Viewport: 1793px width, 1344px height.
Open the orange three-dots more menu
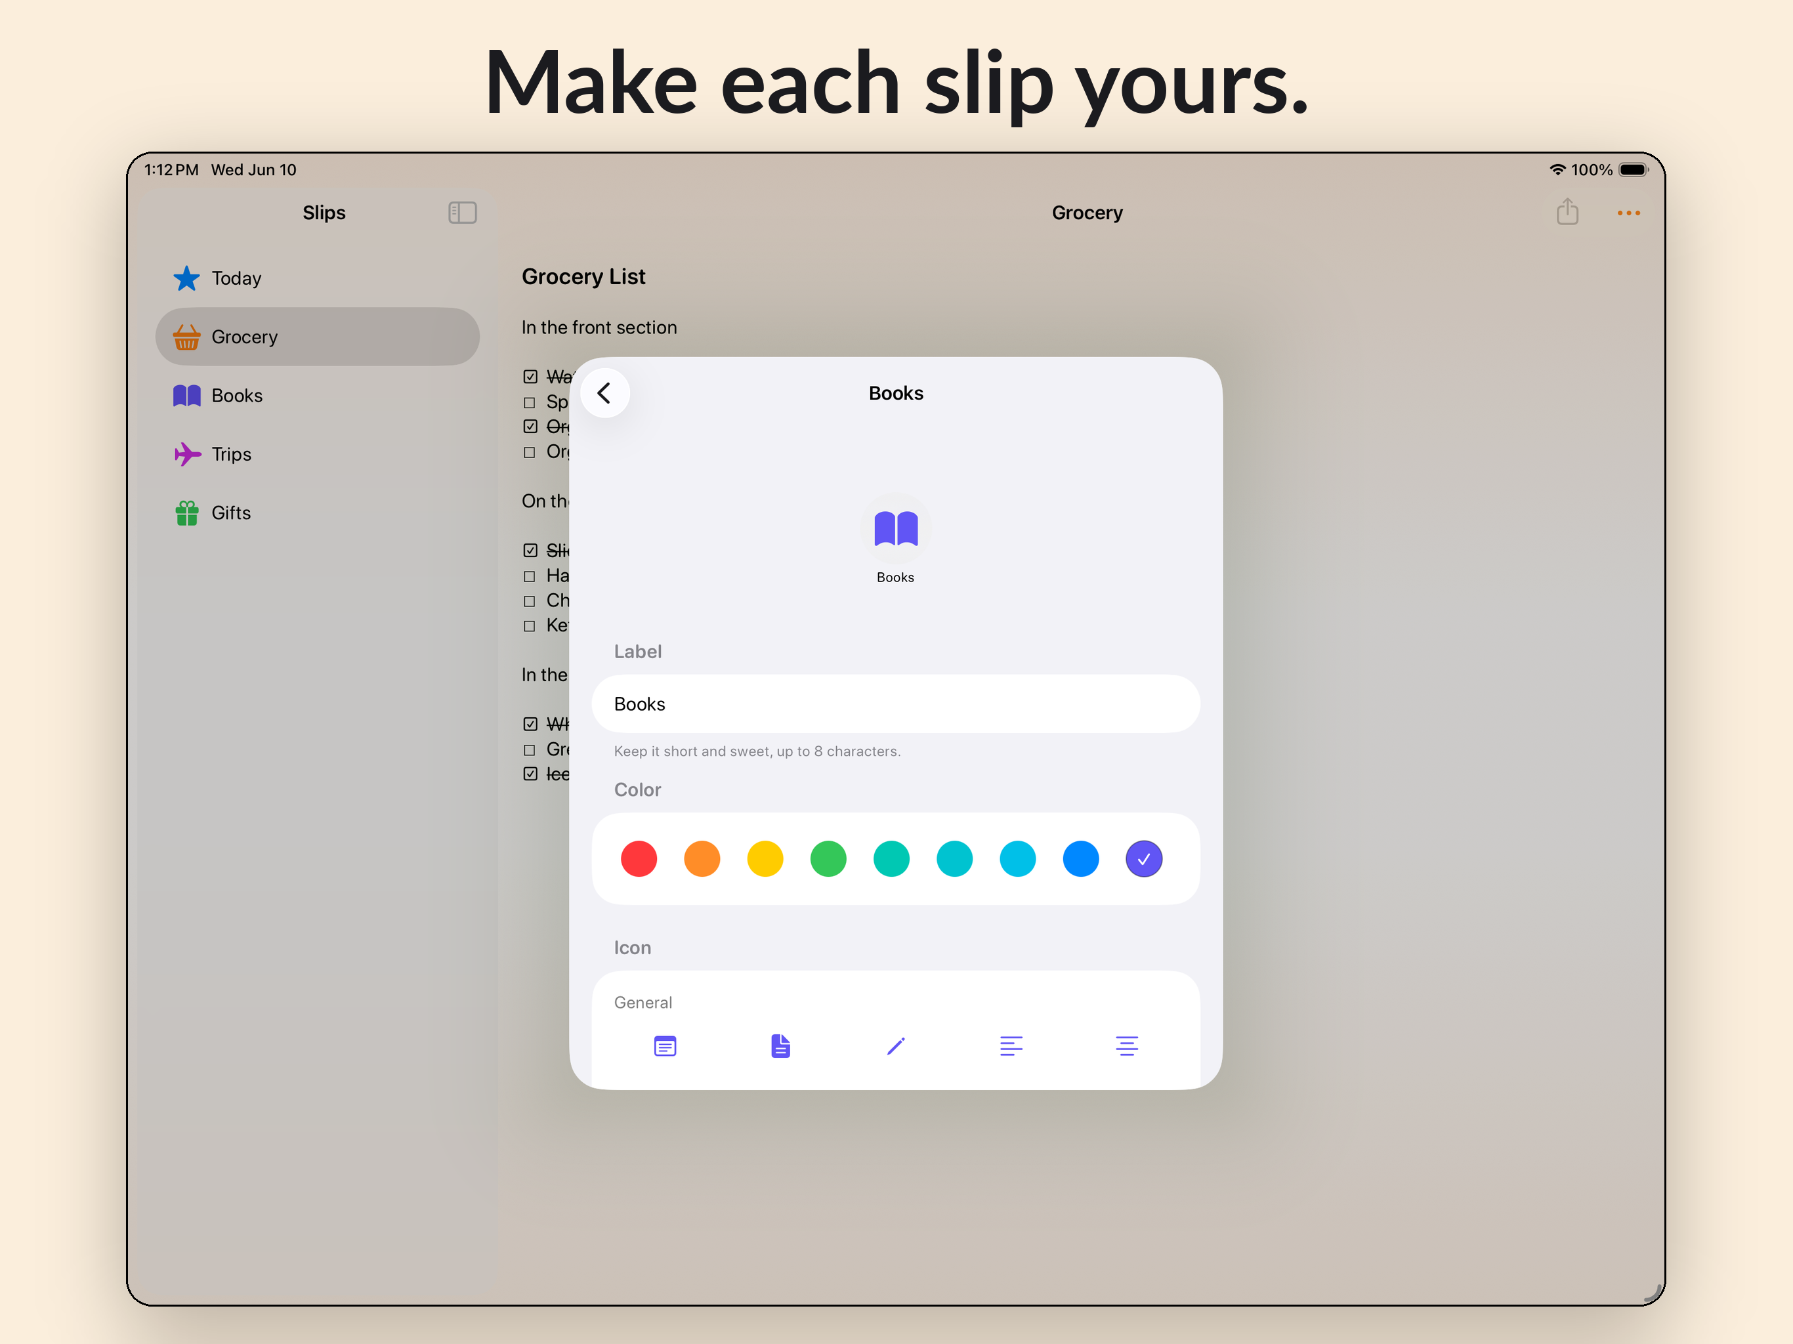point(1628,213)
